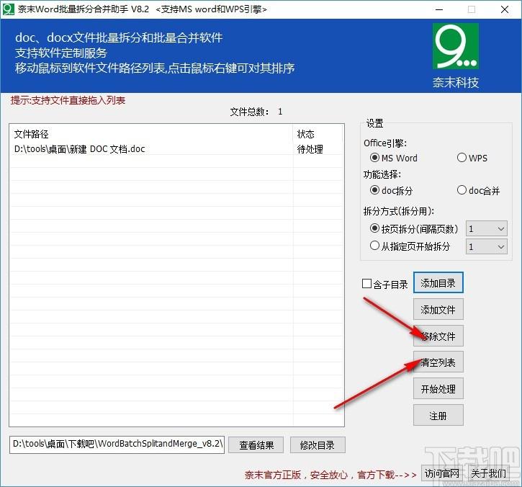Click the 文件路径 column header
This screenshot has width=522, height=487.
pos(152,134)
